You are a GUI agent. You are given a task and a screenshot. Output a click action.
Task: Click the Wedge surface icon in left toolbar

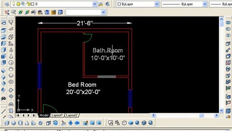coord(11,44)
